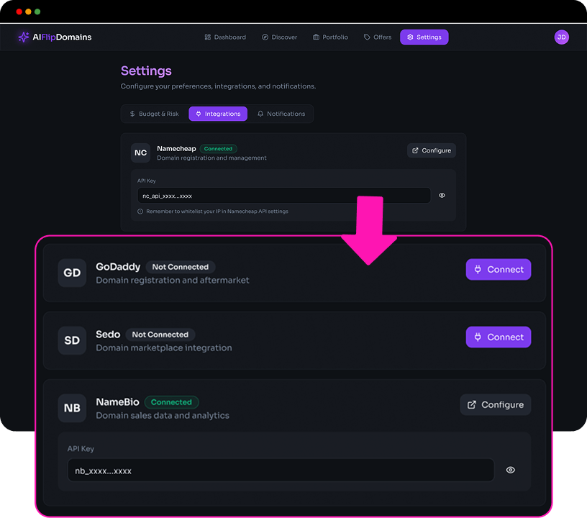This screenshot has height=518, width=587.
Task: Open the Portfolio section
Action: [330, 37]
